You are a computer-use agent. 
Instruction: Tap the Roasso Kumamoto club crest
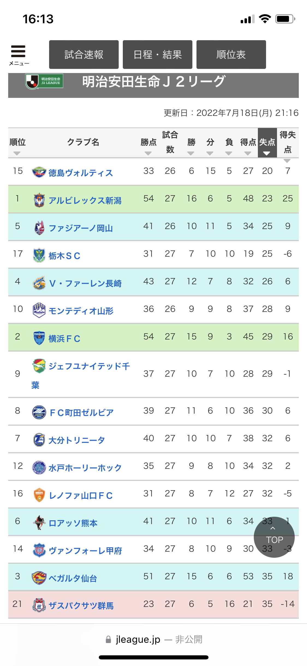point(39,522)
